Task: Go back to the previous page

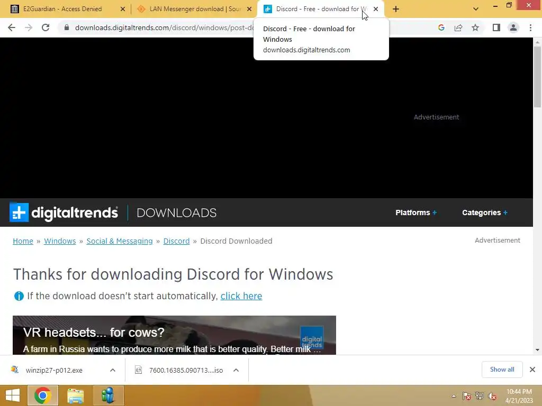Action: (12, 27)
